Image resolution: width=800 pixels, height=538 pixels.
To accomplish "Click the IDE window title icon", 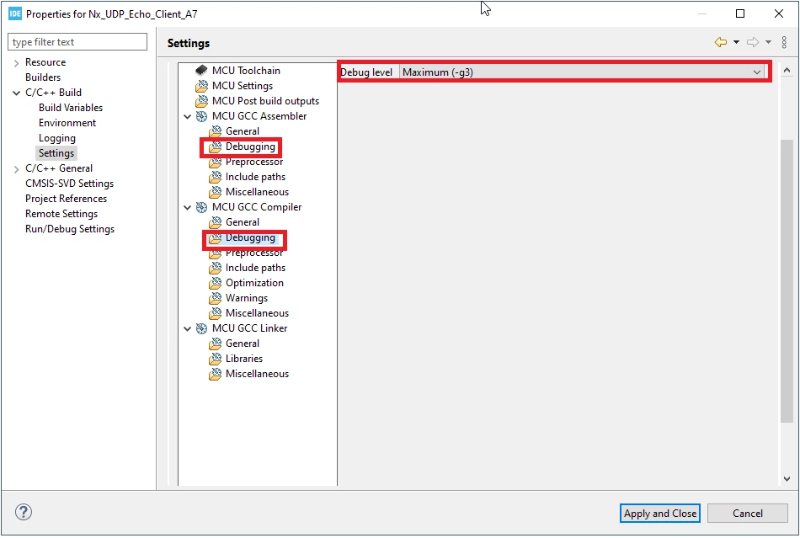I will click(15, 13).
